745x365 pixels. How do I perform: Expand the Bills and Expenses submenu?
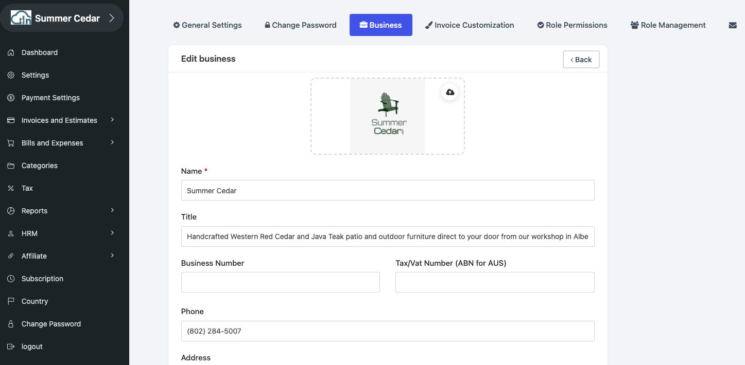pos(112,142)
